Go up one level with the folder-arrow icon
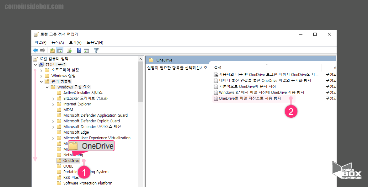The width and height of the screenshot is (368, 187). pos(52,50)
